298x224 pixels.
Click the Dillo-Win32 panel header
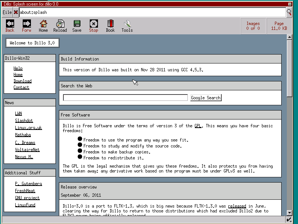click(x=30, y=58)
